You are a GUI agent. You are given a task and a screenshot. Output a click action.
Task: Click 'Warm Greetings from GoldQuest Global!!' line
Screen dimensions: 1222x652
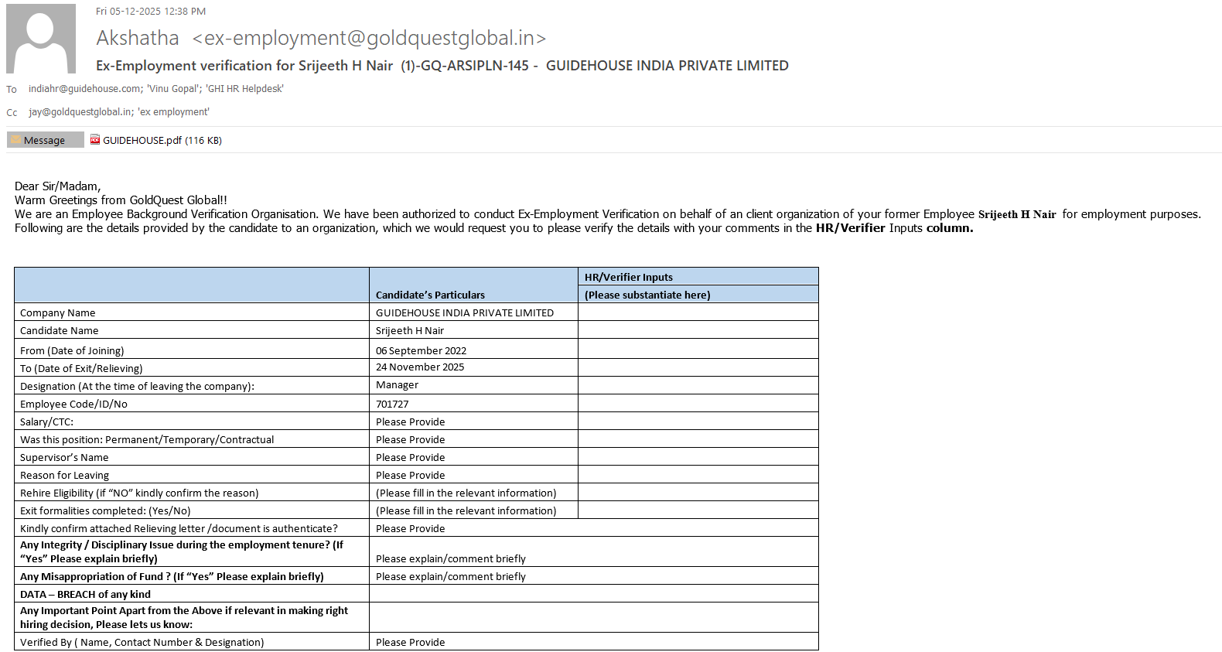coord(121,200)
